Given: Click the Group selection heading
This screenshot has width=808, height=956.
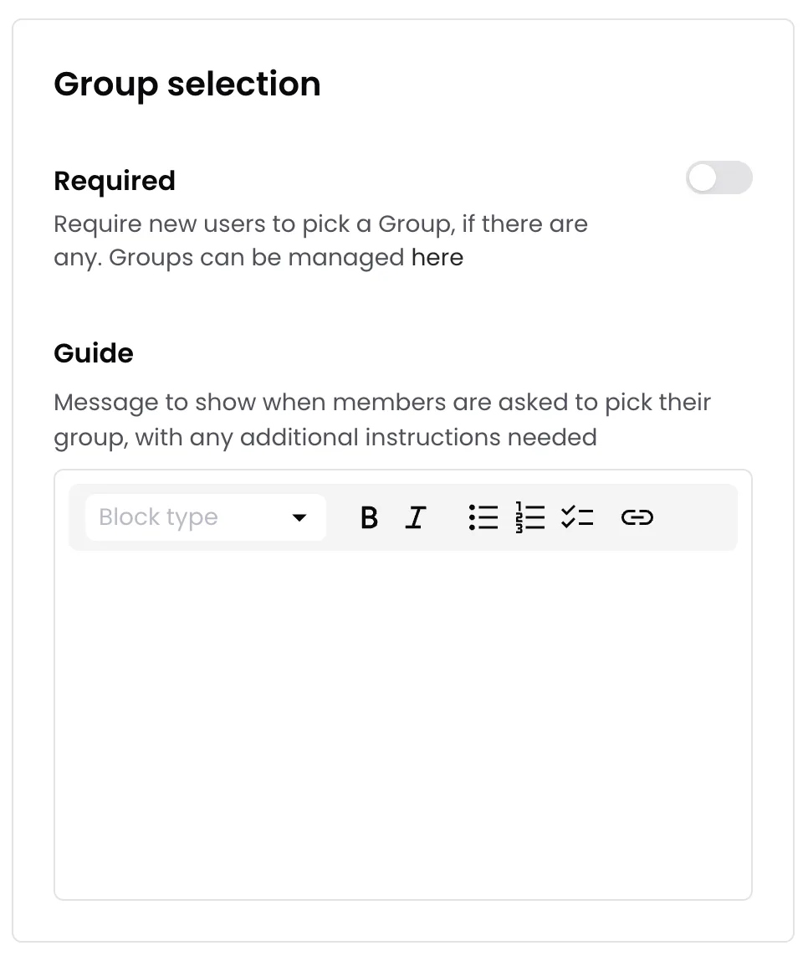Looking at the screenshot, I should click(x=187, y=85).
